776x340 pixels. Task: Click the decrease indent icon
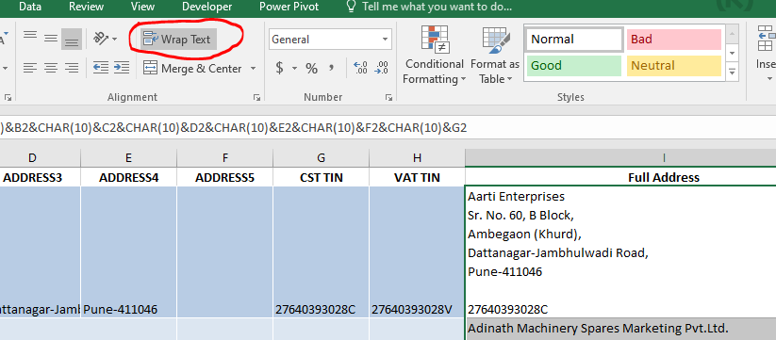(x=101, y=67)
